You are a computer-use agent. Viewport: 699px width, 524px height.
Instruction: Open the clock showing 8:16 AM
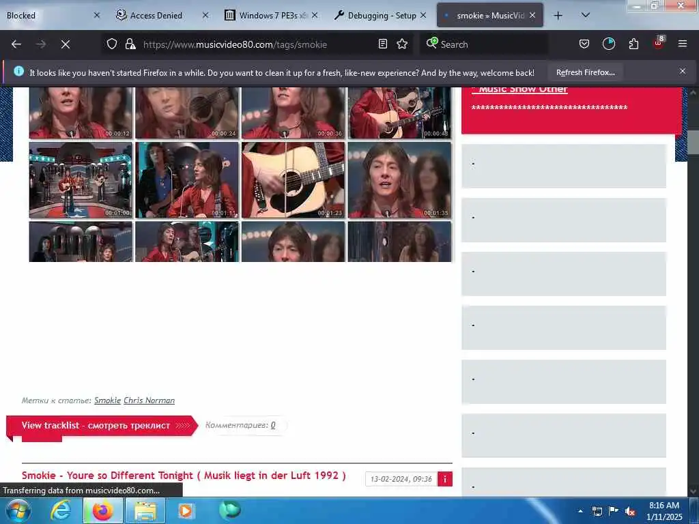point(664,511)
